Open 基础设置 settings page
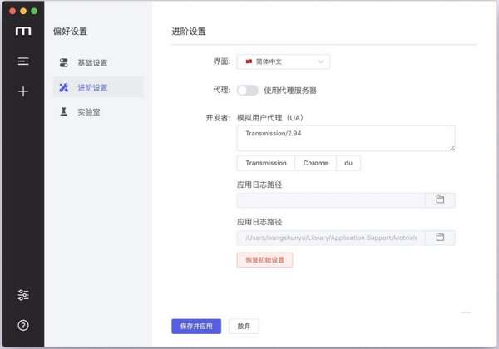This screenshot has width=499, height=349. point(98,62)
